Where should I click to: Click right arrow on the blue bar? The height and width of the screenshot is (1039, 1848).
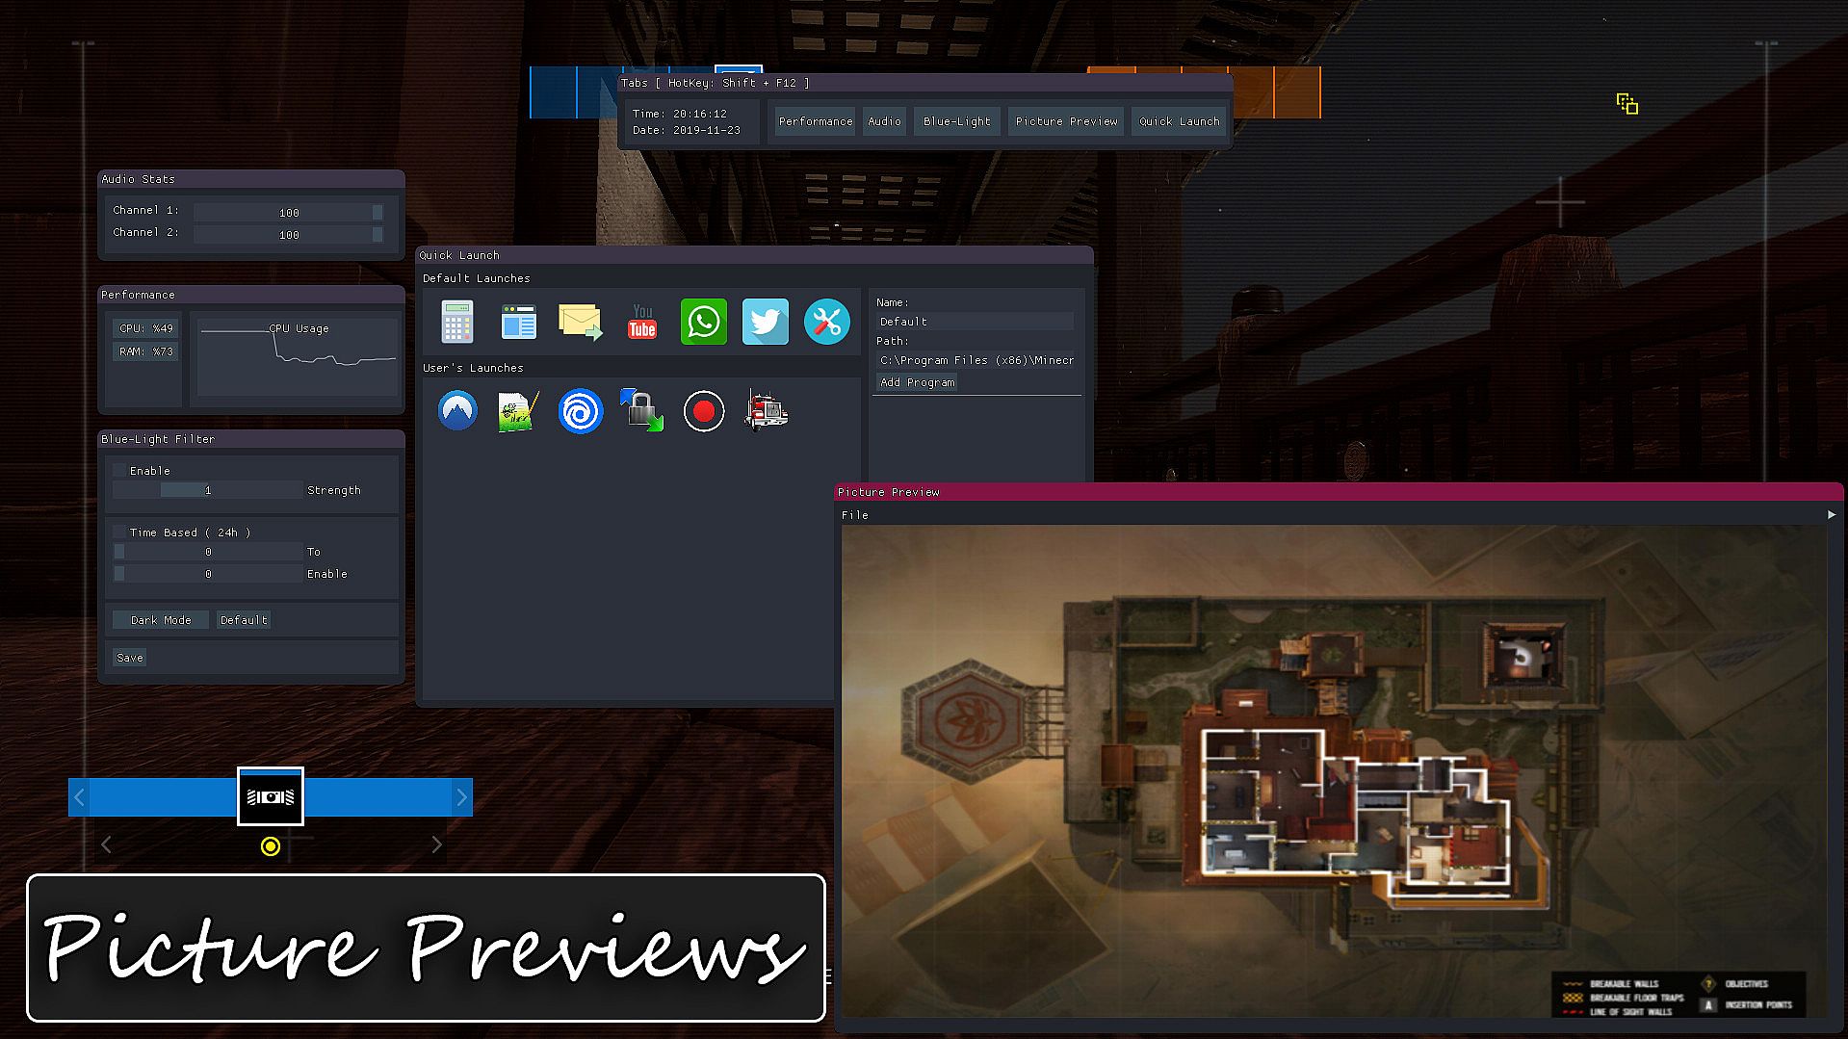461,797
